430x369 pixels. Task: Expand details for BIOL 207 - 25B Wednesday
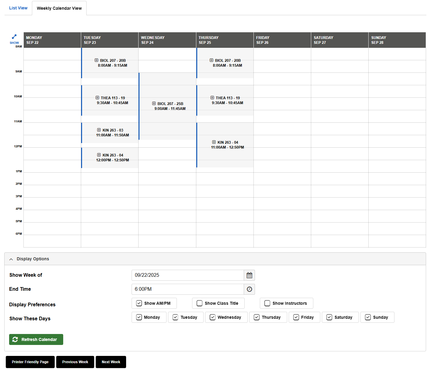(154, 103)
